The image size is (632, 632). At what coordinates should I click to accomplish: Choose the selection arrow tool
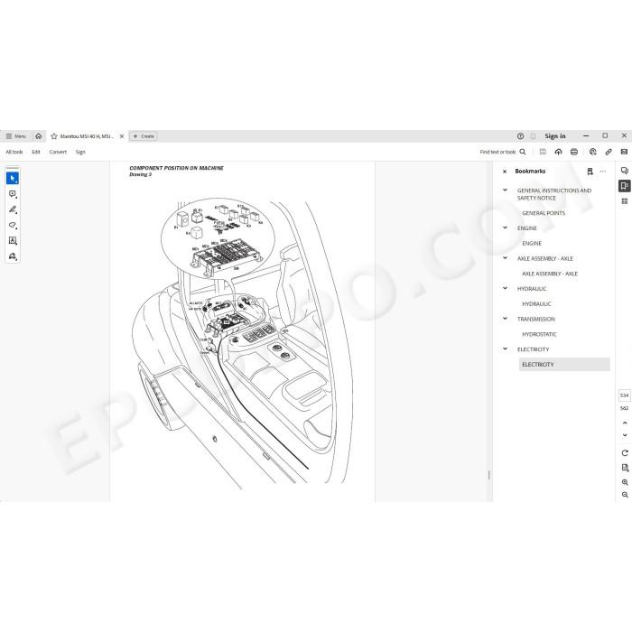point(13,178)
